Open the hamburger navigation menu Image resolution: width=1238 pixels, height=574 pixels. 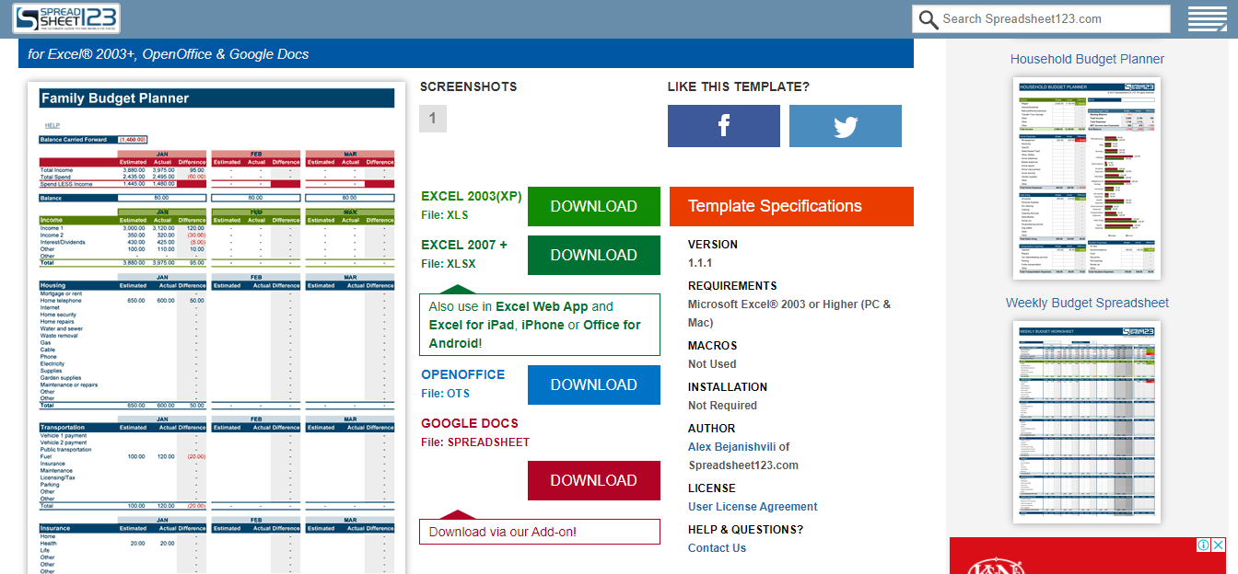(1207, 17)
